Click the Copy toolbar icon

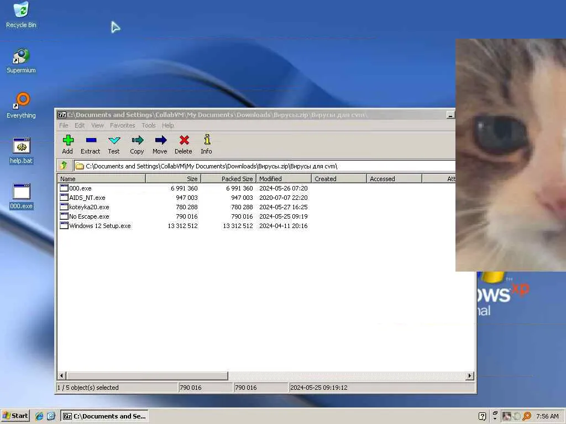138,140
